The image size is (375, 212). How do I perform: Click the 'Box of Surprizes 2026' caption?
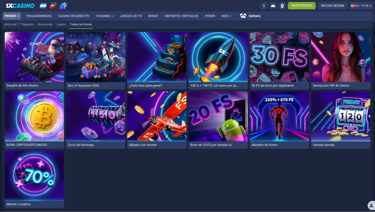click(x=83, y=85)
